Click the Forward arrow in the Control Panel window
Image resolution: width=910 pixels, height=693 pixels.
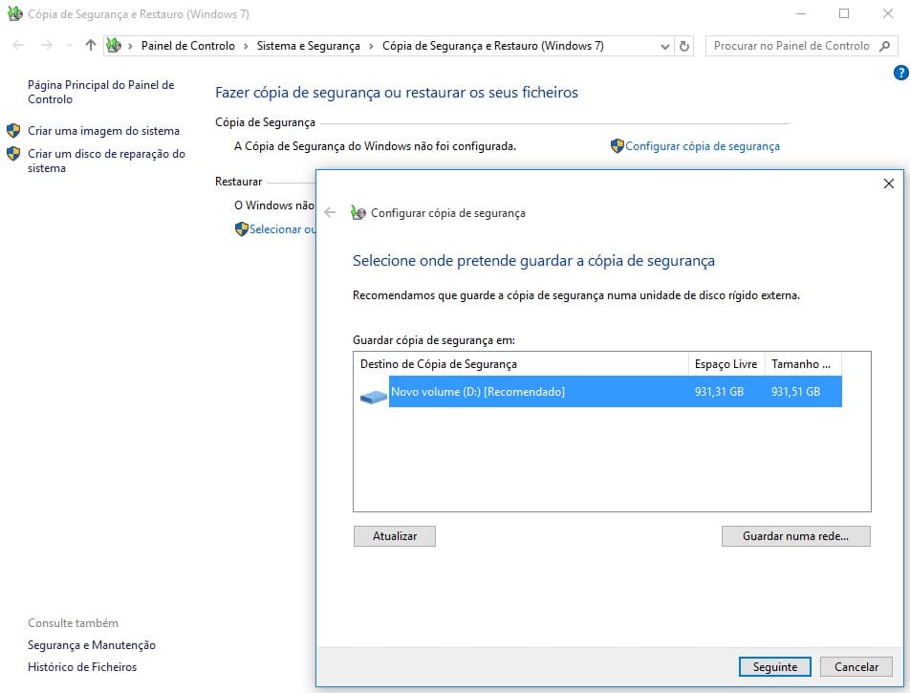[47, 45]
